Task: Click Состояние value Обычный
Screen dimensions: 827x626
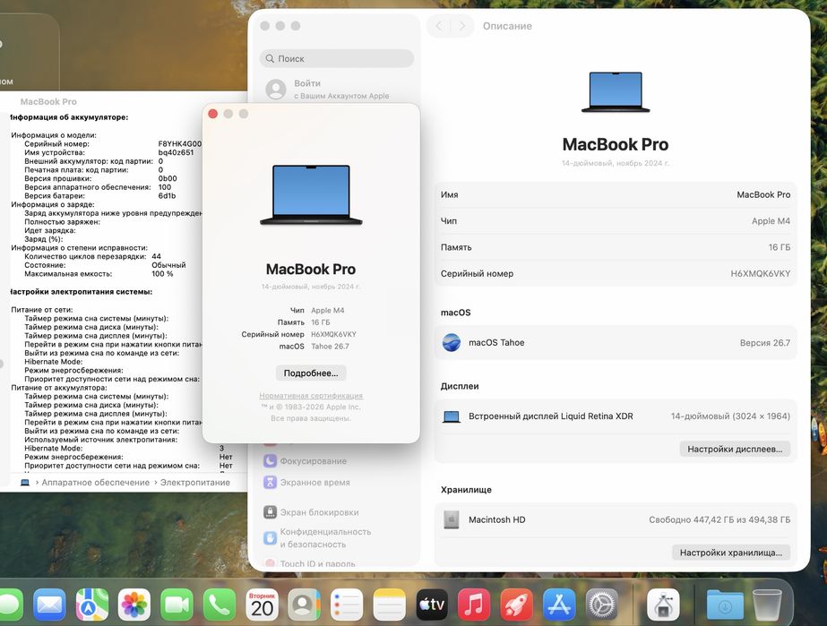Action: pyautogui.click(x=168, y=265)
